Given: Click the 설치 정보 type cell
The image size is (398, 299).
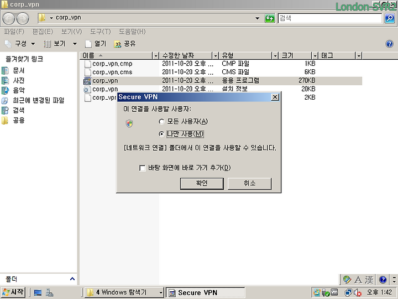Looking at the screenshot, I should click(x=234, y=89).
